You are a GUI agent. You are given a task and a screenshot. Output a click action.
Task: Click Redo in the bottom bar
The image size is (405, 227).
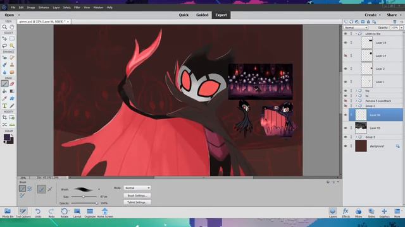(x=51, y=213)
